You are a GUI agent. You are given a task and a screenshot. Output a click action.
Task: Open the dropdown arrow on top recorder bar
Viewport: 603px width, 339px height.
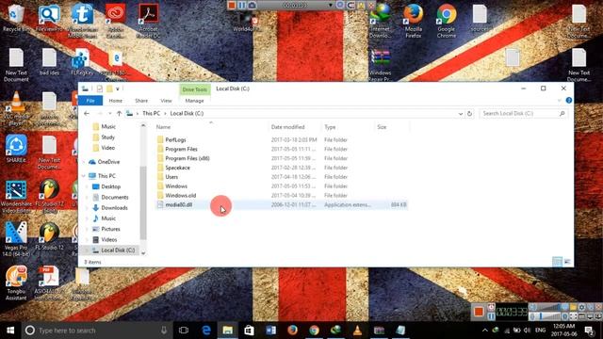pos(330,5)
